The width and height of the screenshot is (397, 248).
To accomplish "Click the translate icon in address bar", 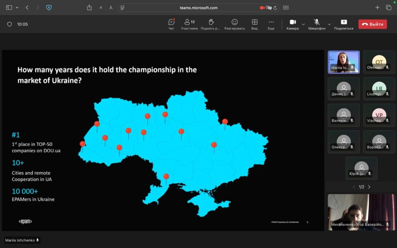I will pyautogui.click(x=269, y=8).
